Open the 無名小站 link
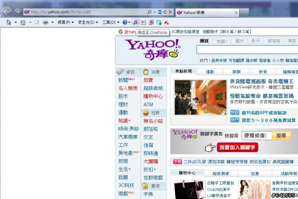 pyautogui.click(x=153, y=121)
